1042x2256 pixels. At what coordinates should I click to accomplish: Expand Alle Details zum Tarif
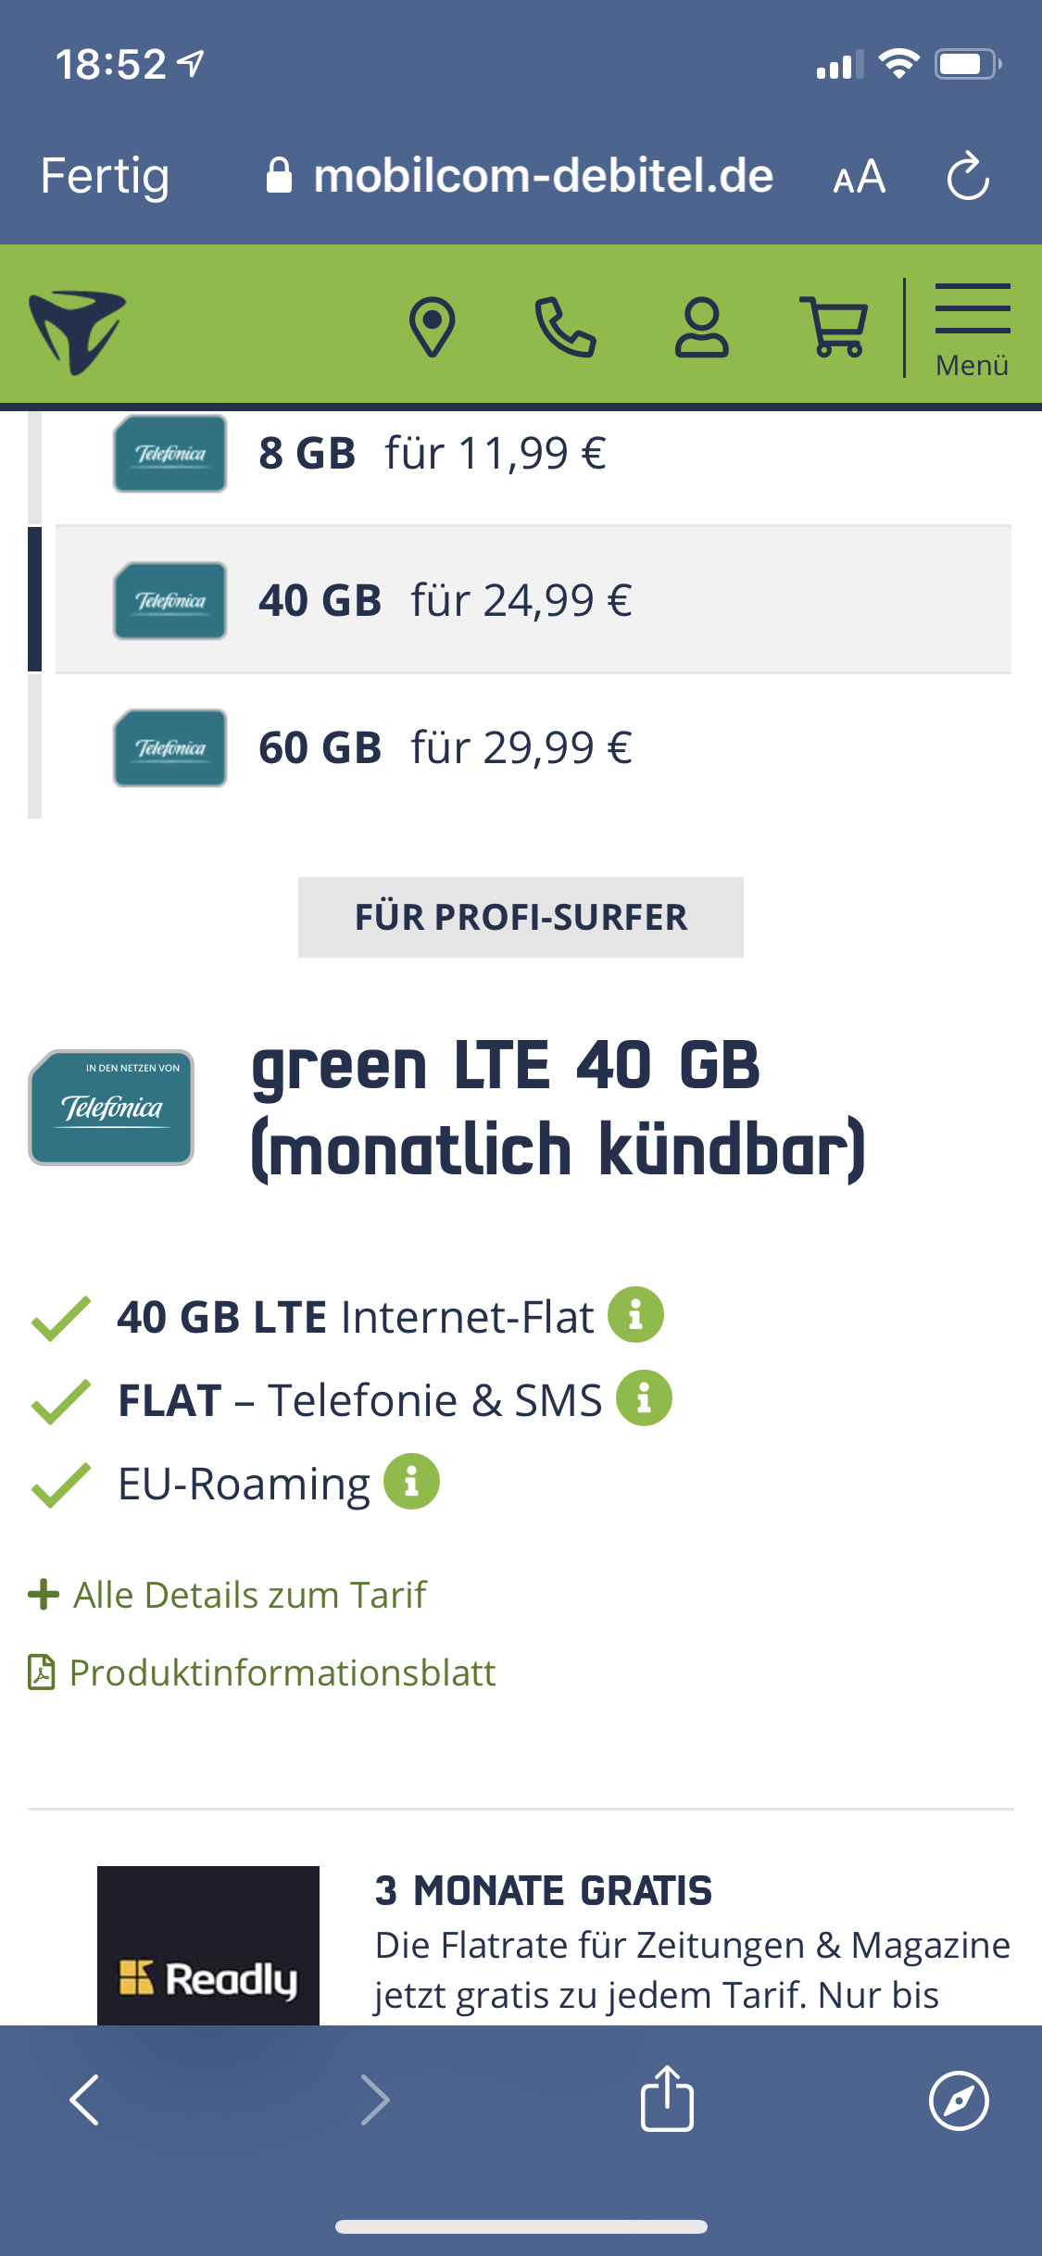tap(228, 1595)
